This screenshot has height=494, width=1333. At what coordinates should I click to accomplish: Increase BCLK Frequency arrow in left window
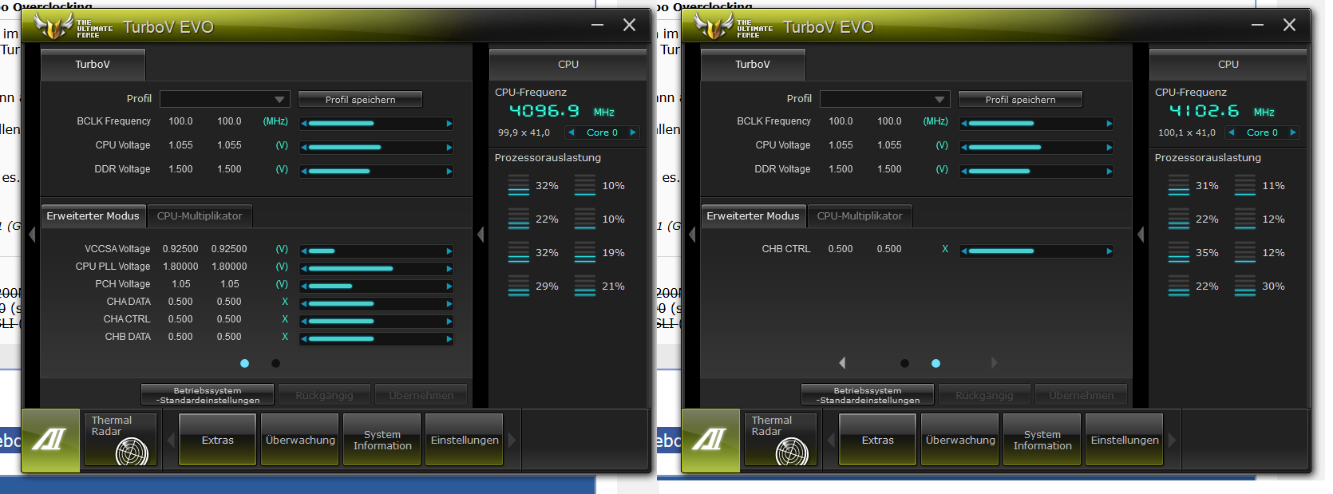point(449,124)
